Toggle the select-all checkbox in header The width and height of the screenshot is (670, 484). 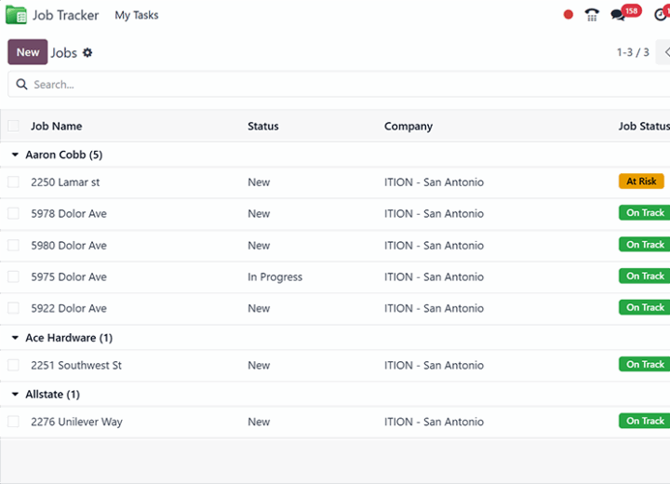point(13,127)
